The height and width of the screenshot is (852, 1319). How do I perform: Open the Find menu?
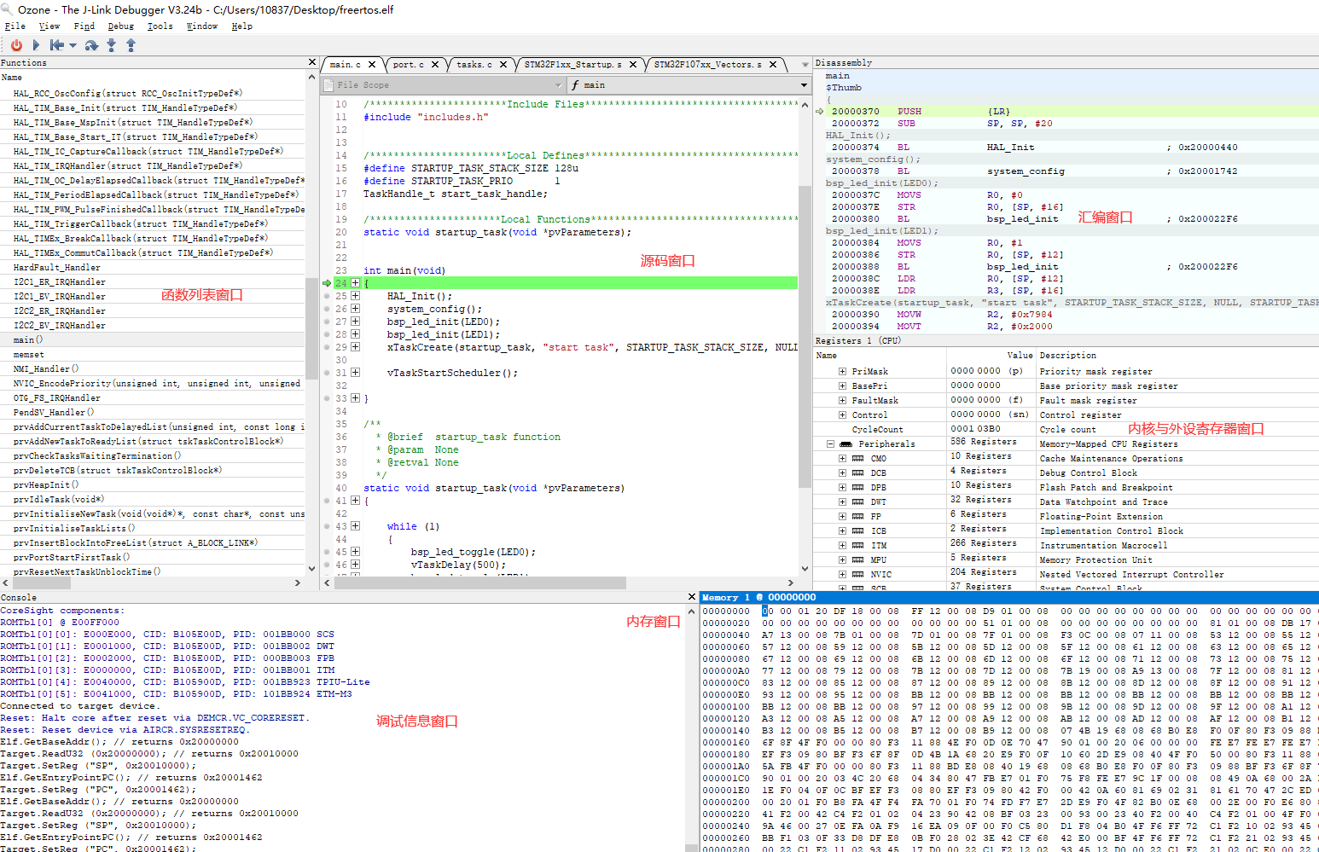pos(84,26)
